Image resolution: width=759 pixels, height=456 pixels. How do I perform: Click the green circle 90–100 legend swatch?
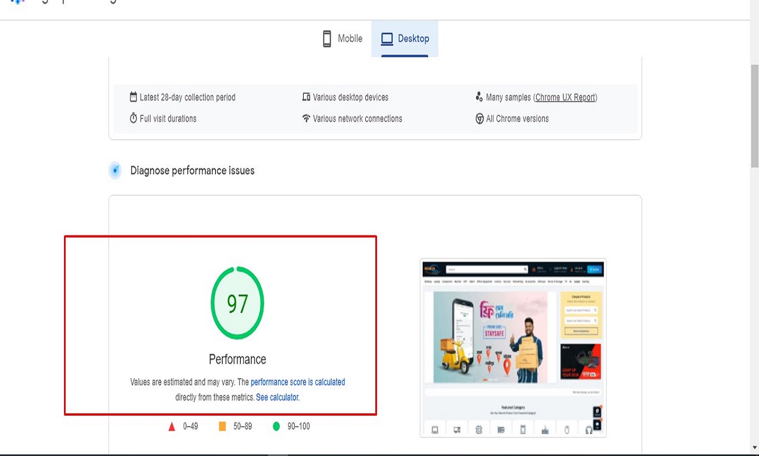pos(276,426)
